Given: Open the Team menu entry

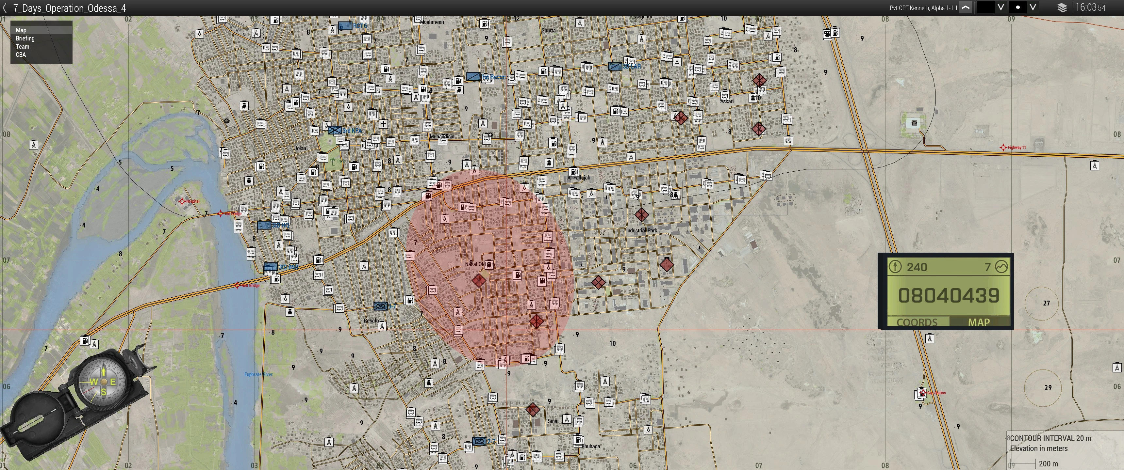Looking at the screenshot, I should pos(23,47).
